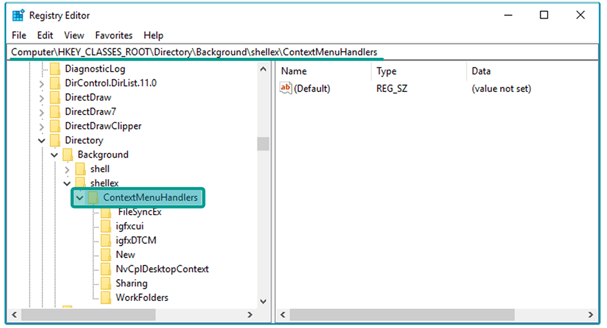Screen dimensions: 607x328
Task: Select the shell folder icon
Action: pos(80,169)
